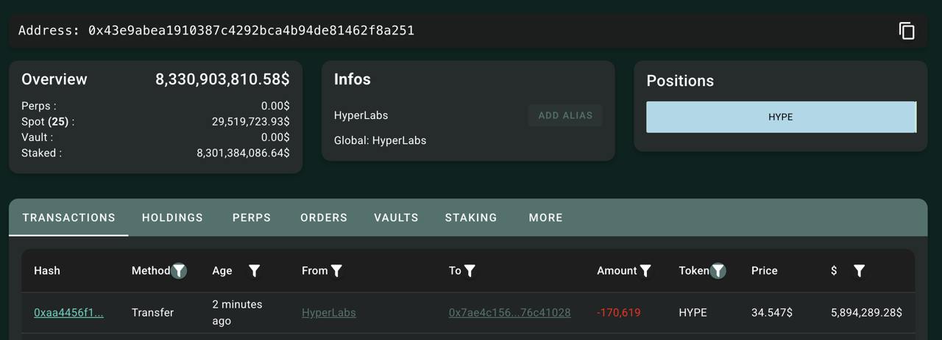
Task: Switch to the Holdings tab
Action: pyautogui.click(x=172, y=217)
